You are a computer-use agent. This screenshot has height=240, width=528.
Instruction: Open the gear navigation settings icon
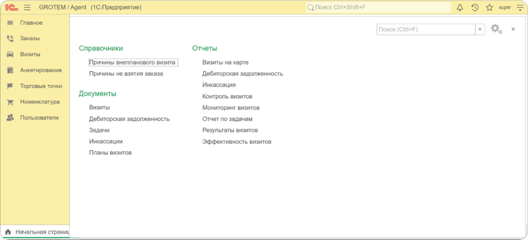(x=497, y=29)
